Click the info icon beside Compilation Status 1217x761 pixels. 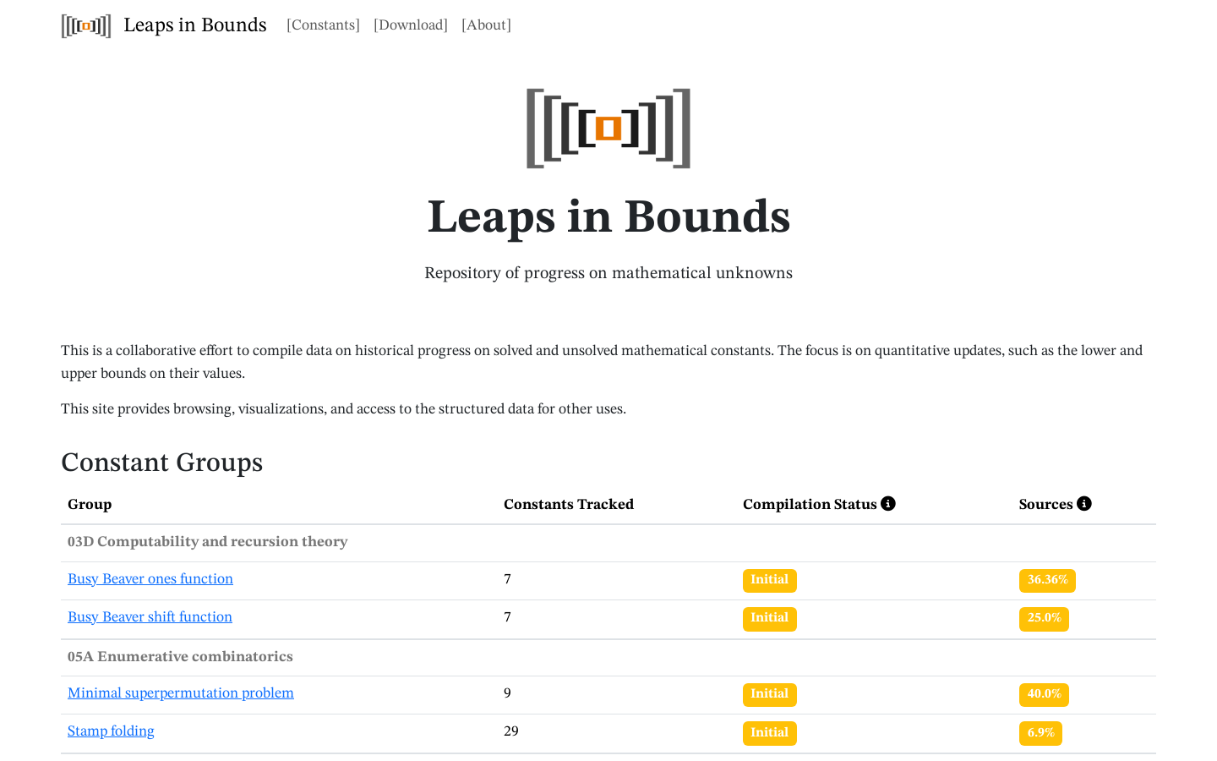888,503
